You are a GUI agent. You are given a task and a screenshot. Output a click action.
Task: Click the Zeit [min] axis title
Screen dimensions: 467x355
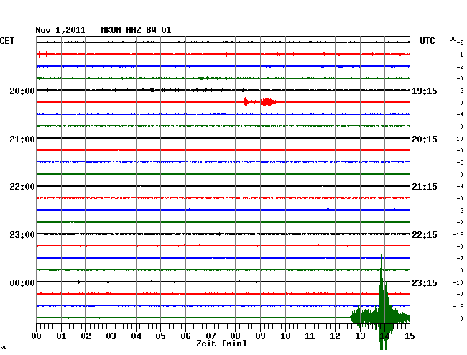pyautogui.click(x=221, y=344)
